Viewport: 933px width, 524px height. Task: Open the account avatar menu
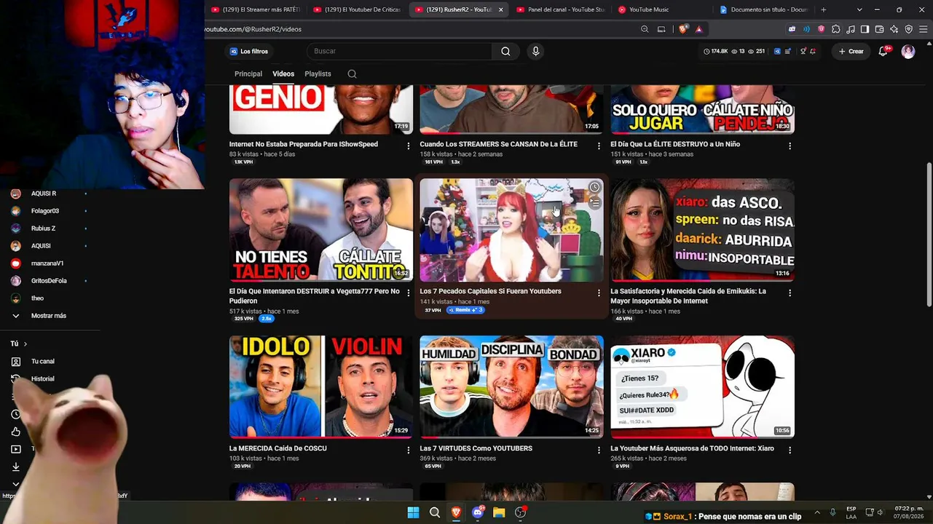908,52
